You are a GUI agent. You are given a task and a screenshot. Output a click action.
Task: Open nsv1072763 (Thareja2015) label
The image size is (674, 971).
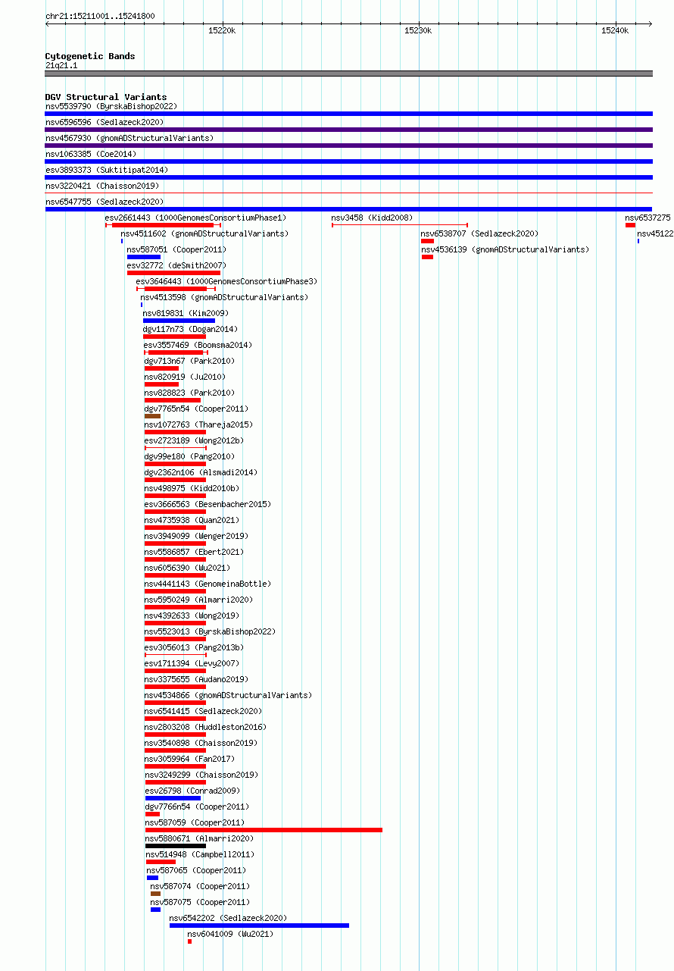click(x=199, y=424)
